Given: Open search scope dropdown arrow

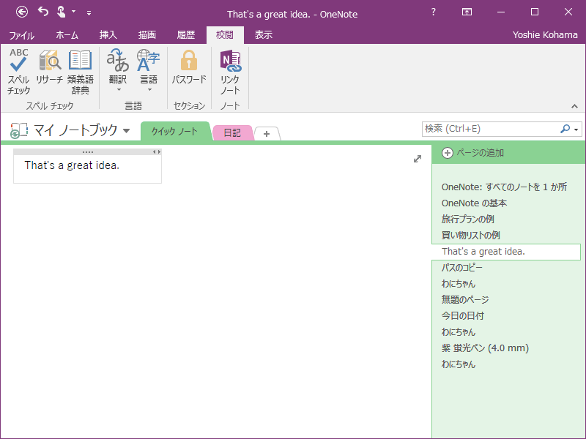Looking at the screenshot, I should (x=576, y=130).
